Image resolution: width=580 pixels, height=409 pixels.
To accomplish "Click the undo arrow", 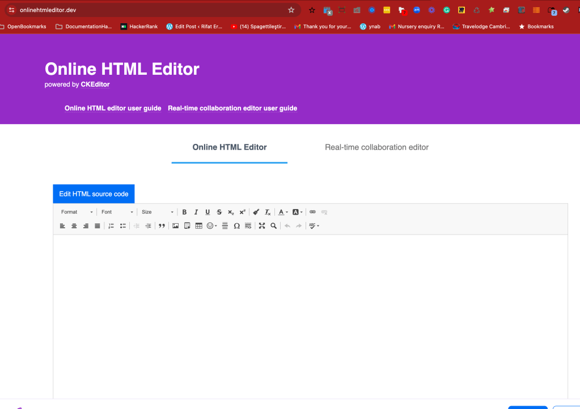I will click(287, 226).
